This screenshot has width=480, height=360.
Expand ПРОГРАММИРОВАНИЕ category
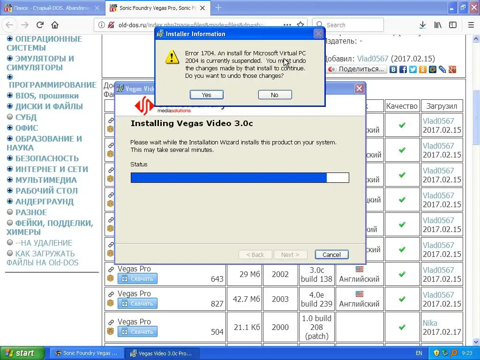pos(10,76)
